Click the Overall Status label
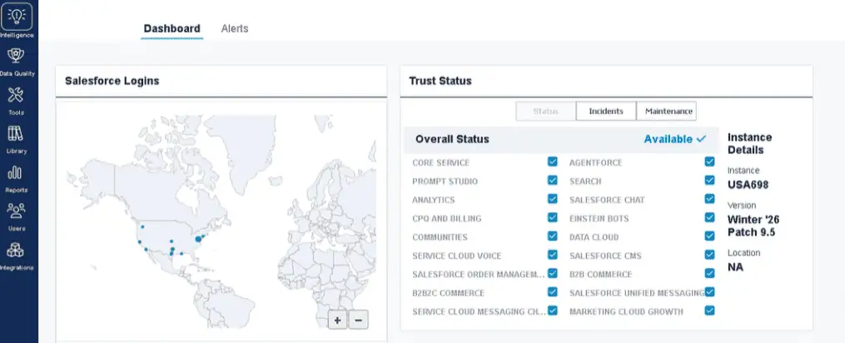 [x=452, y=139]
